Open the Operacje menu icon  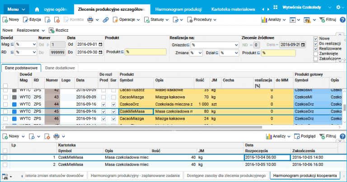coord(115,20)
